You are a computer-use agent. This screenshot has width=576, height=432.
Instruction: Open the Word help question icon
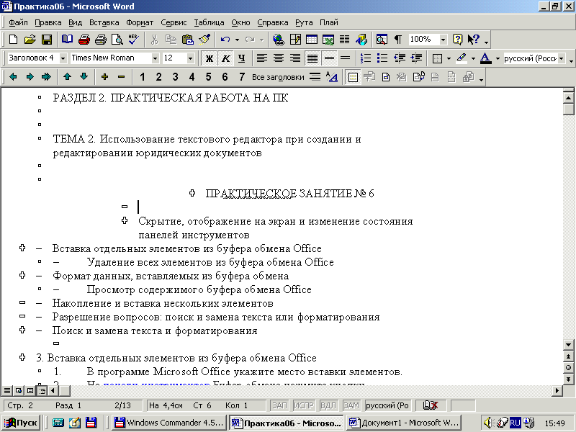pyautogui.click(x=457, y=40)
